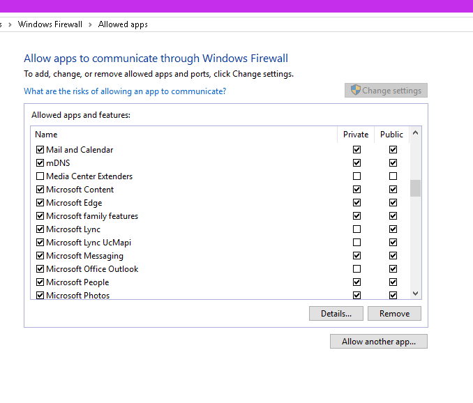Toggle Mail and Calendar enabled checkbox
The image size is (473, 403).
(40, 149)
